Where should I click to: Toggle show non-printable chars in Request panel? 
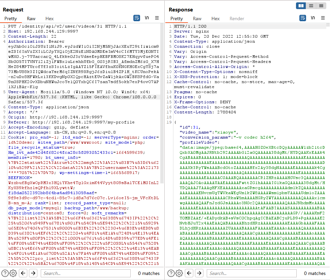click(147, 18)
